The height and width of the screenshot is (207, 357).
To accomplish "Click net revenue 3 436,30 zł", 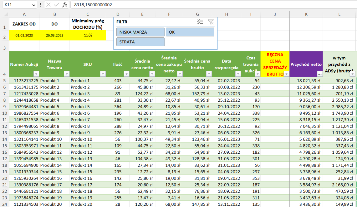I will [x=306, y=204].
